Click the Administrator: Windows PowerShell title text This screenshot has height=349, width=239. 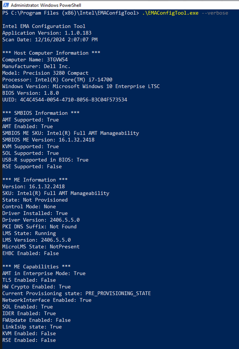coord(46,5)
